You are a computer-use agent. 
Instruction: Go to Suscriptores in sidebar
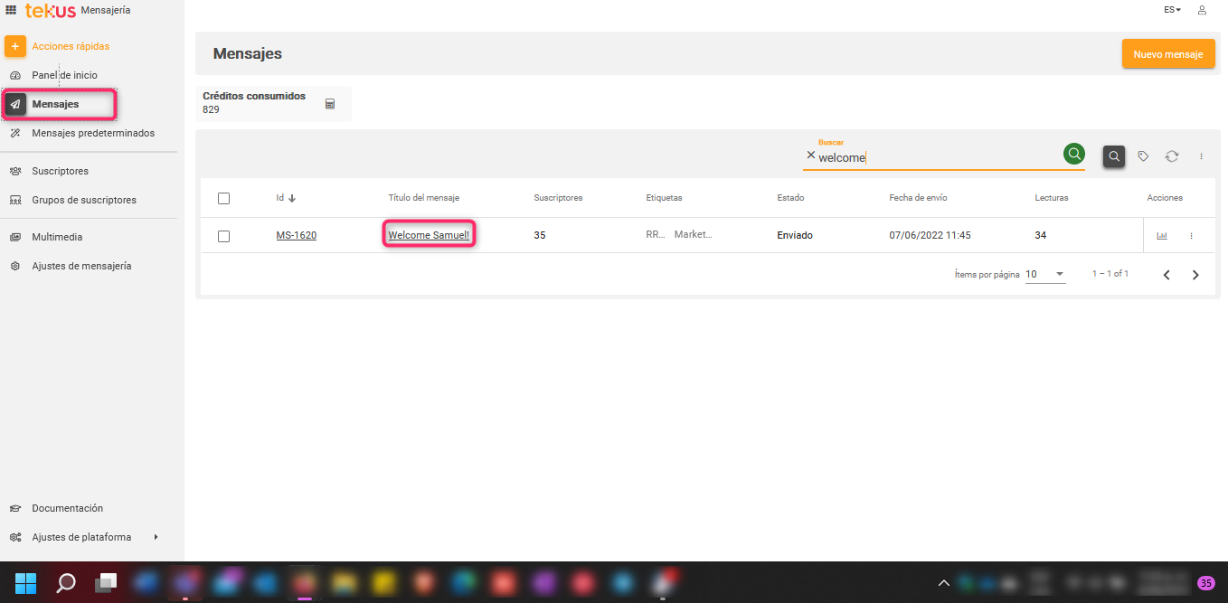(x=60, y=171)
